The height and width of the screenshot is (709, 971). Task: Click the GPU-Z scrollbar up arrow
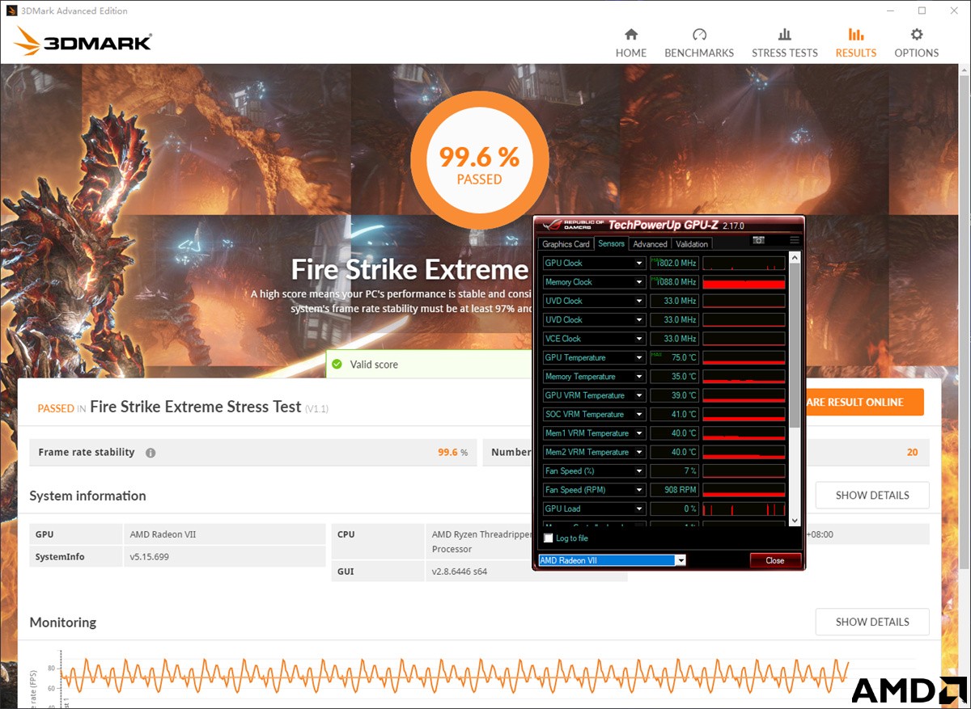(795, 257)
